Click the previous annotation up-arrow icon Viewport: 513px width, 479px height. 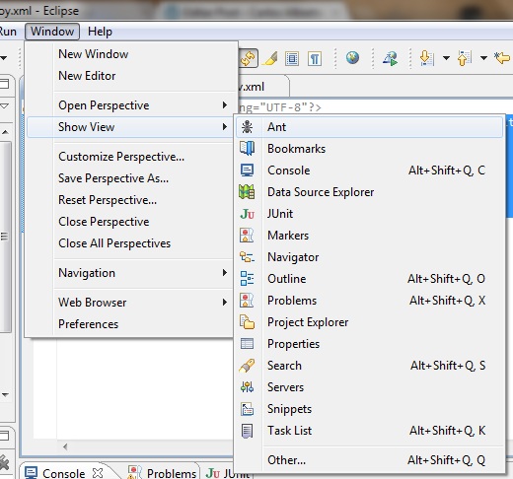(465, 58)
